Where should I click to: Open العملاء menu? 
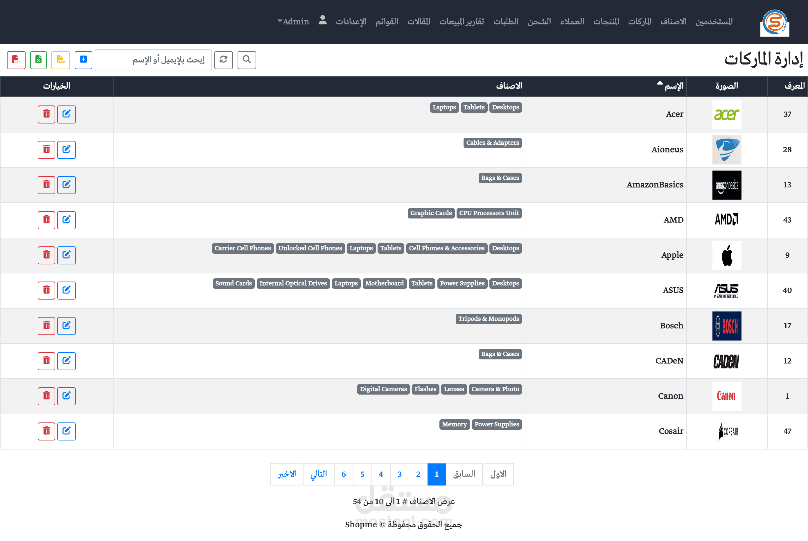coord(572,22)
